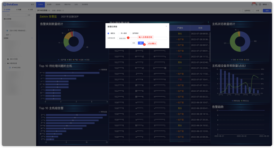Open the 数据源 top navigation tab
The width and height of the screenshot is (274, 148).
click(58, 5)
